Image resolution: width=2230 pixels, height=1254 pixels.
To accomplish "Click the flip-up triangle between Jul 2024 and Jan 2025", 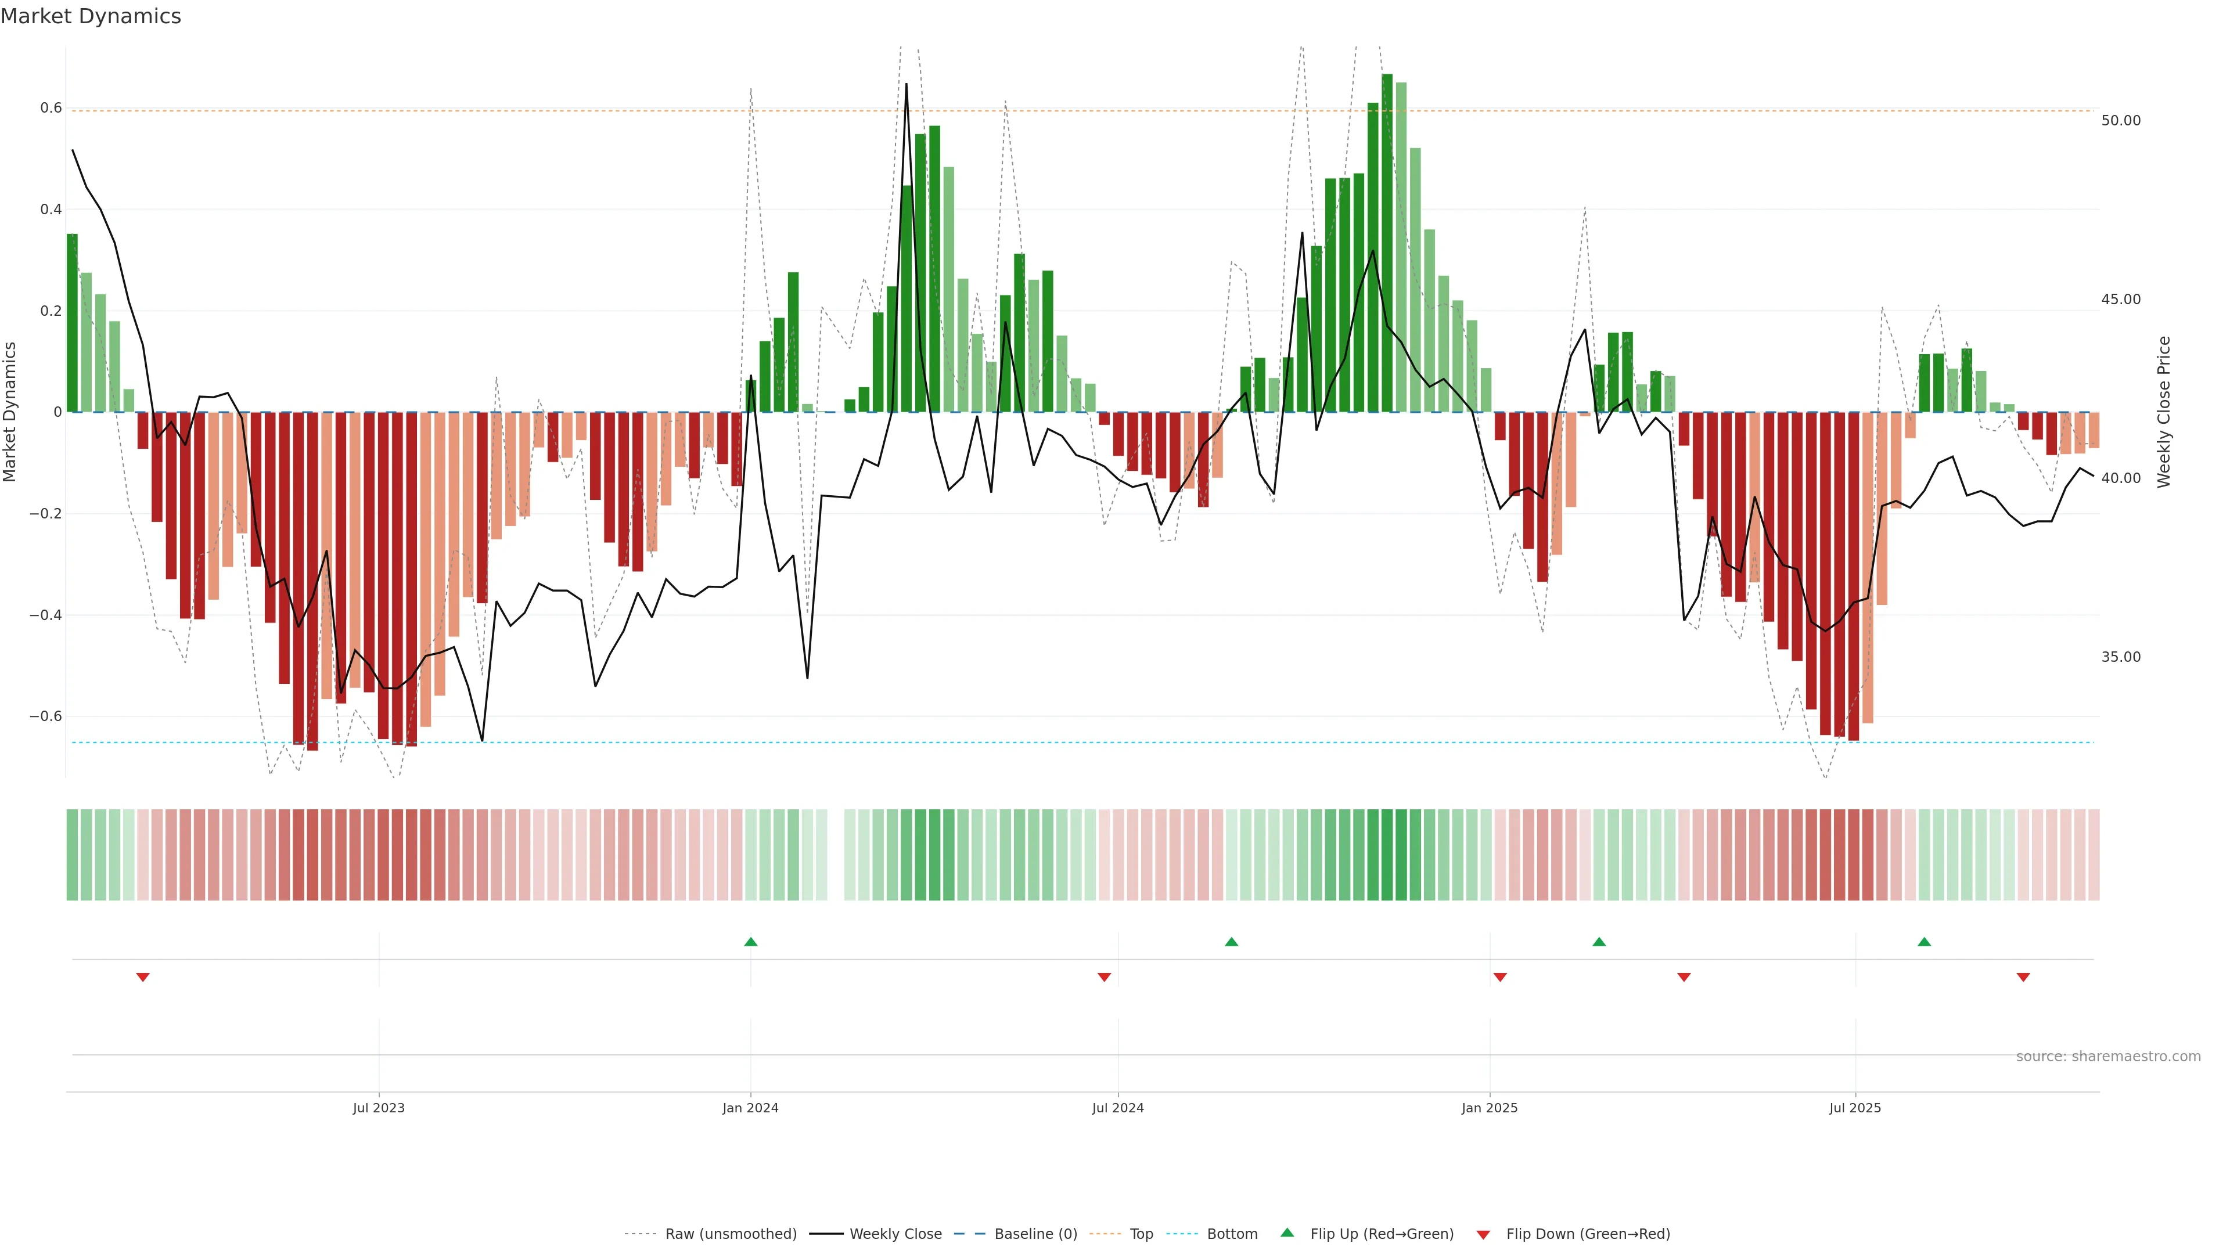I will 1231,942.
